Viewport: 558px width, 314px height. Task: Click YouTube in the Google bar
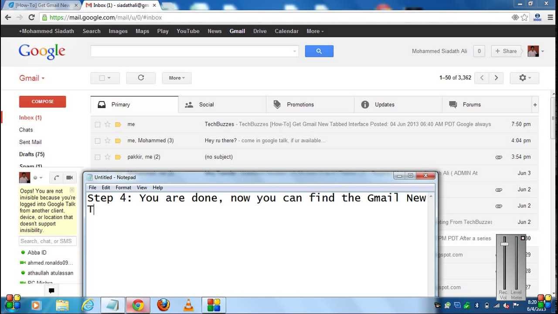(188, 31)
